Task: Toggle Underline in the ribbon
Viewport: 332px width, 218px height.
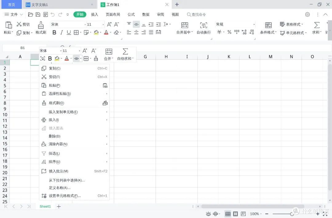Action: pyautogui.click(x=69, y=32)
